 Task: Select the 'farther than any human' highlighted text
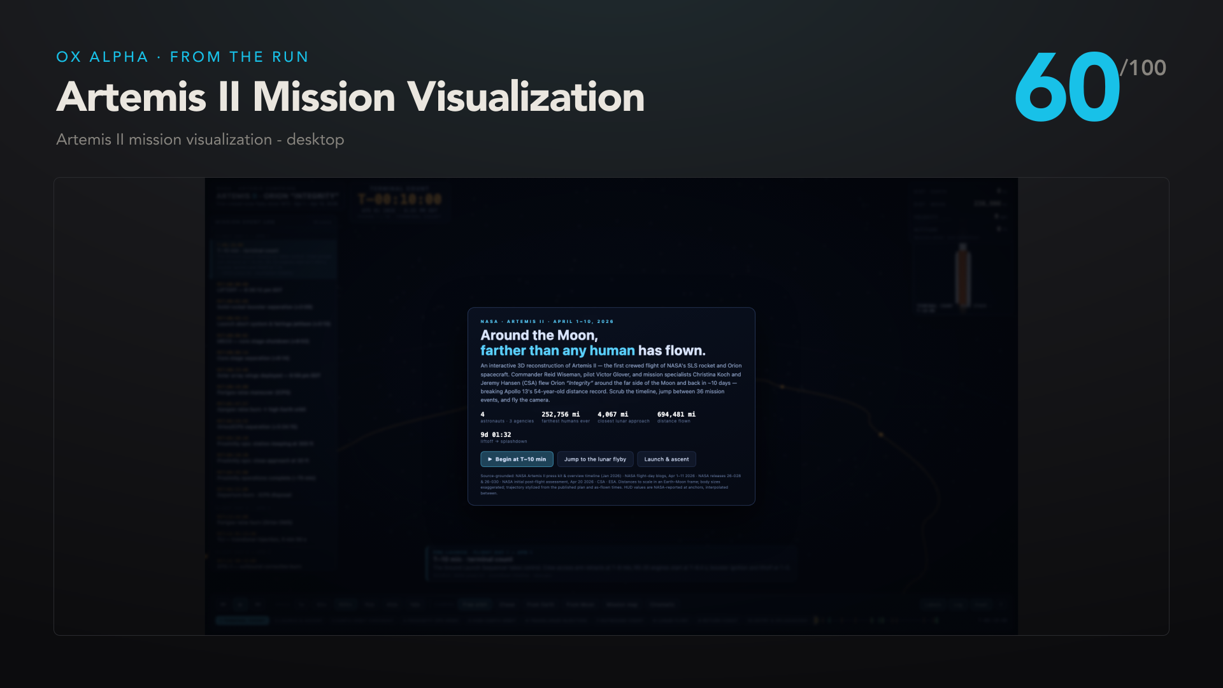(x=557, y=350)
